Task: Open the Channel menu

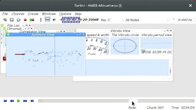Action: 18,14
